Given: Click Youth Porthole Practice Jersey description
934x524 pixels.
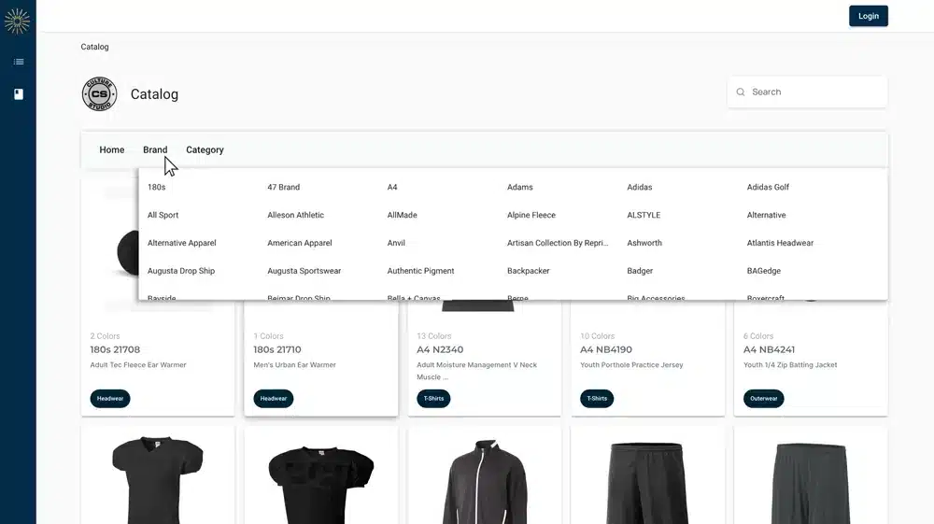Looking at the screenshot, I should tap(631, 365).
